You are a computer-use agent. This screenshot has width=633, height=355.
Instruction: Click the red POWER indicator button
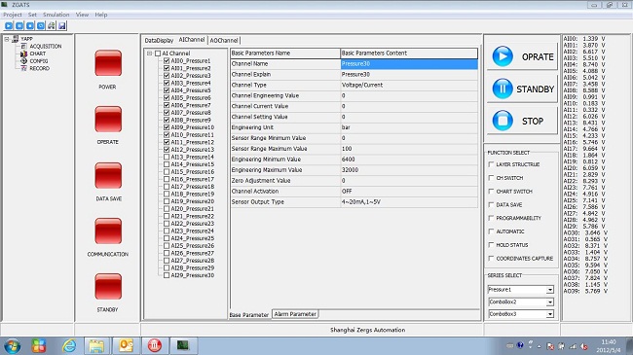click(x=108, y=63)
